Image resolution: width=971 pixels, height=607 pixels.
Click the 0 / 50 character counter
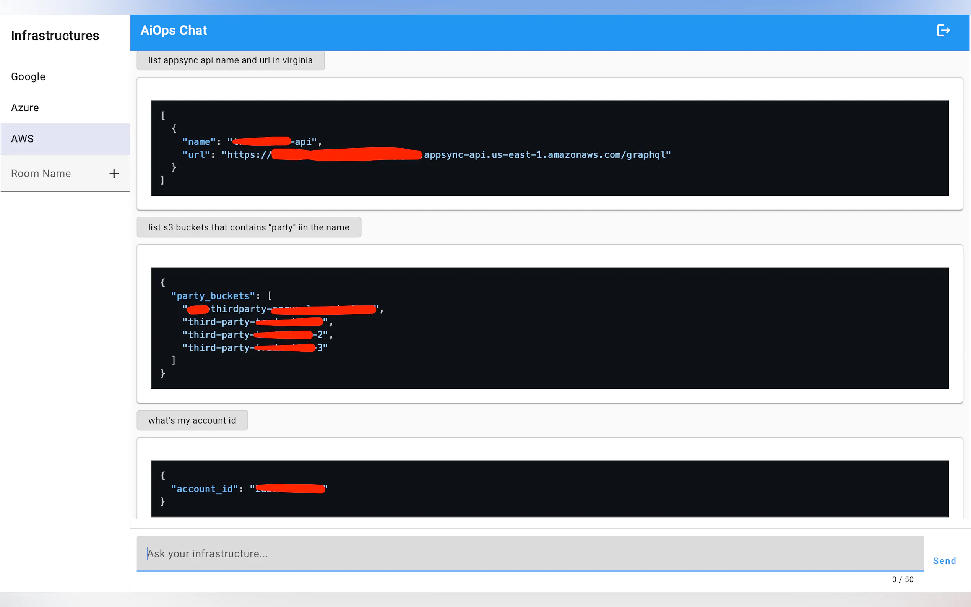coord(902,579)
